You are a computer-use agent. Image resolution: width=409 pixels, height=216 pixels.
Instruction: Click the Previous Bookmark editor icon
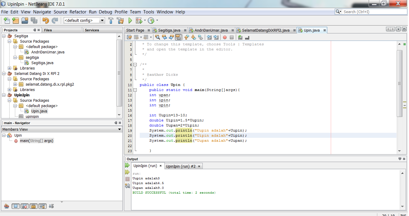coord(187,37)
